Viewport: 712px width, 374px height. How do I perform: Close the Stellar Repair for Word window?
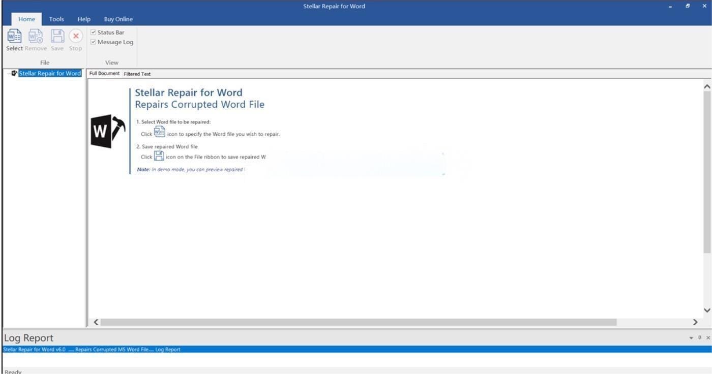(x=704, y=6)
